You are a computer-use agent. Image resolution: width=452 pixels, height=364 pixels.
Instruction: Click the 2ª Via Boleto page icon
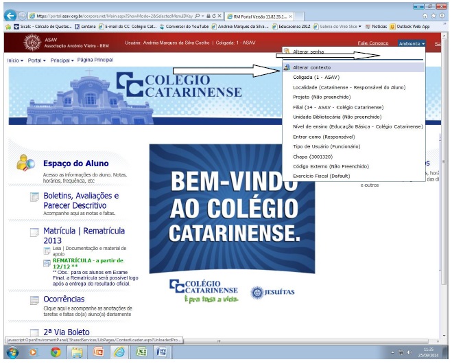point(34,332)
